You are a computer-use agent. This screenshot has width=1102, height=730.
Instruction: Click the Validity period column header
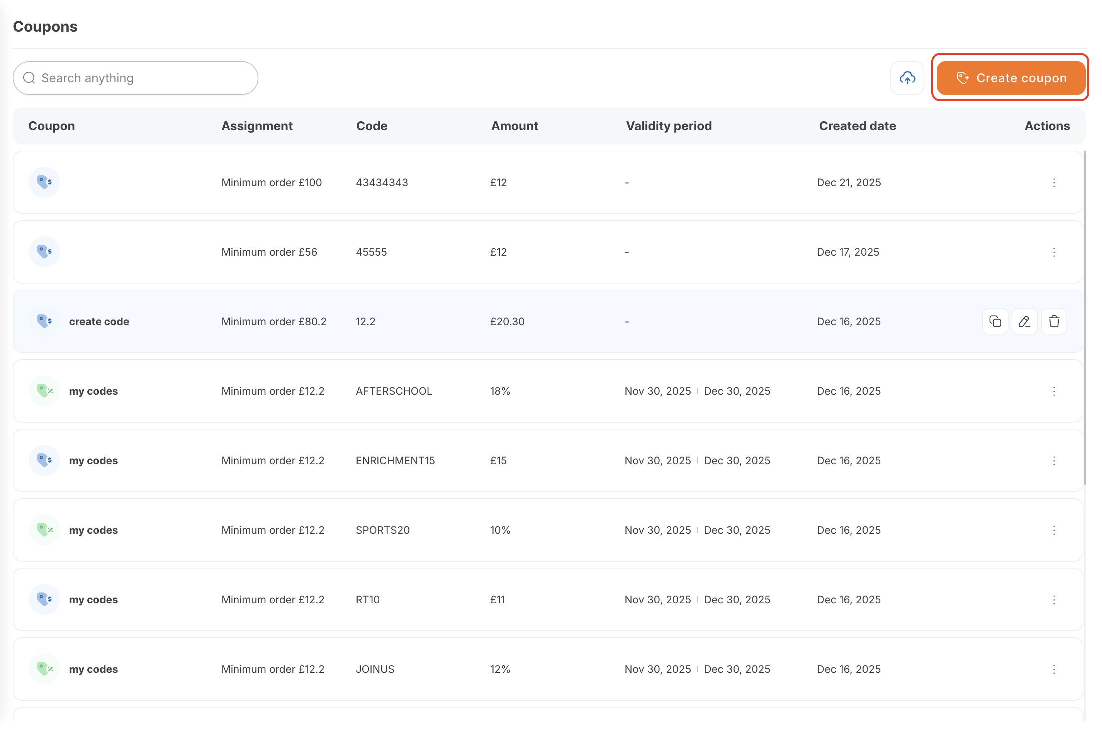point(669,126)
